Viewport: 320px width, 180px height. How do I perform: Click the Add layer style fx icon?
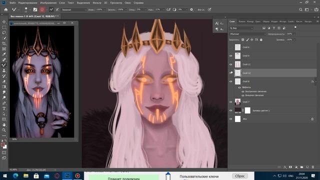(285, 167)
